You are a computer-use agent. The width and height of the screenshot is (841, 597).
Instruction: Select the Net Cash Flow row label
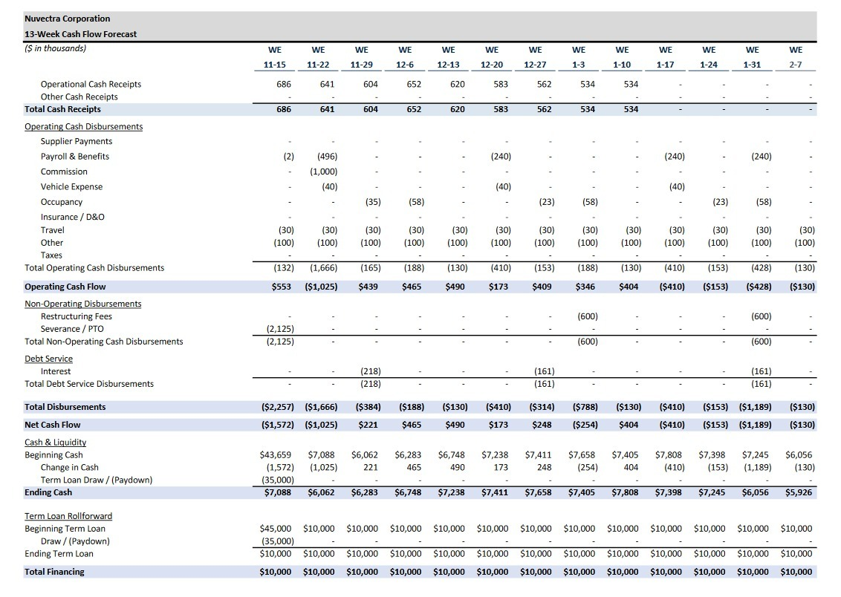tap(52, 425)
